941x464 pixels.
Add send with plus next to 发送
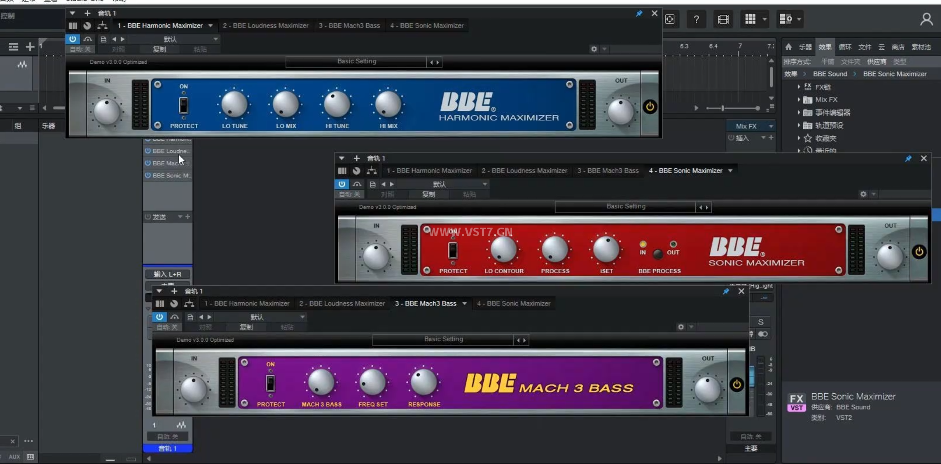[188, 217]
